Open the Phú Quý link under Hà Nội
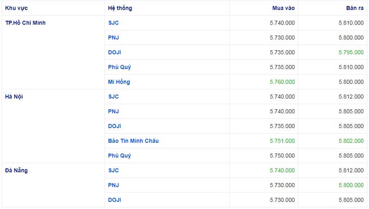This screenshot has width=369, height=209. coord(119,156)
